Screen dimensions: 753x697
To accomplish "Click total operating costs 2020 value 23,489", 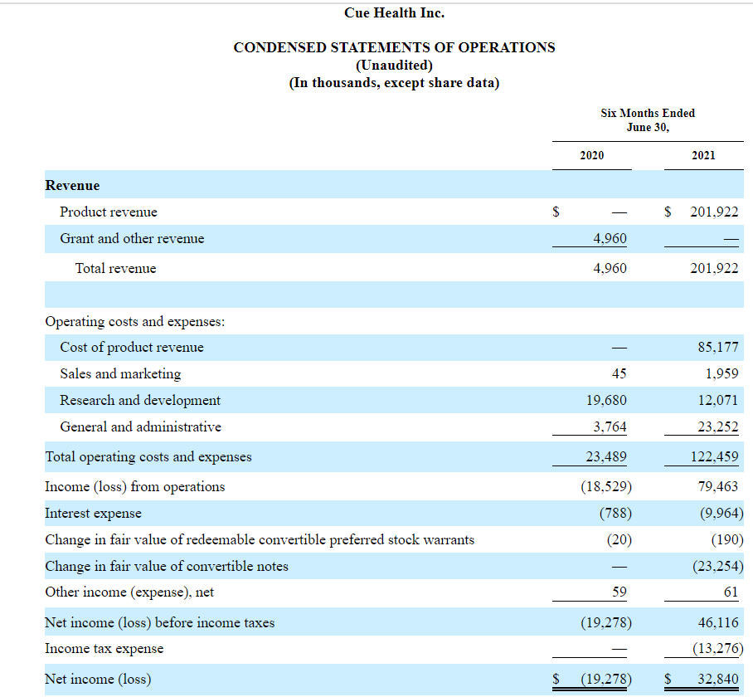I will [606, 457].
